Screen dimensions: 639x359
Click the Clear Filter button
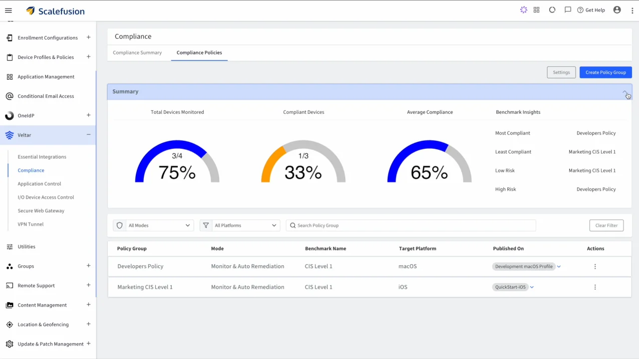606,225
